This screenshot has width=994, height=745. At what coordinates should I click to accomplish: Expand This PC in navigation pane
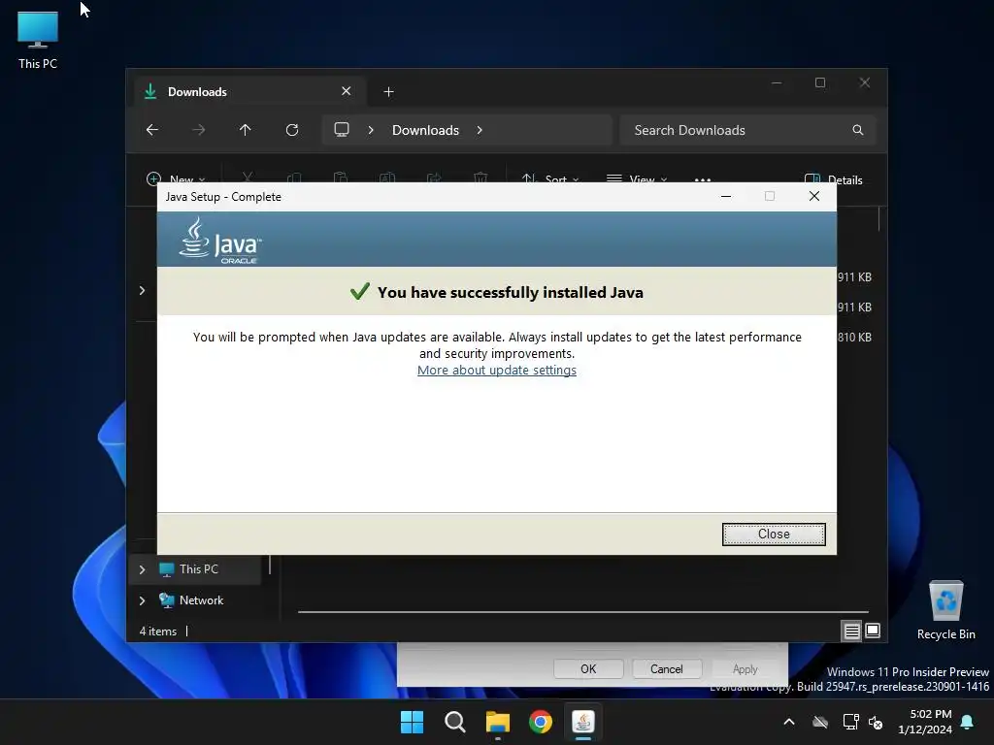[x=142, y=569]
